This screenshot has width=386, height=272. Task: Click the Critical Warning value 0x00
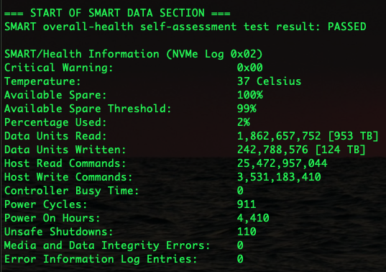[x=250, y=68]
